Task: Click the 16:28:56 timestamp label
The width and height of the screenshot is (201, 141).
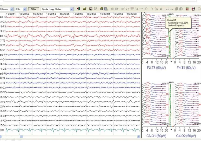Action: pyautogui.click(x=78, y=14)
